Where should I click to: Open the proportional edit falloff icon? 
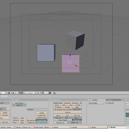[x=38, y=93]
